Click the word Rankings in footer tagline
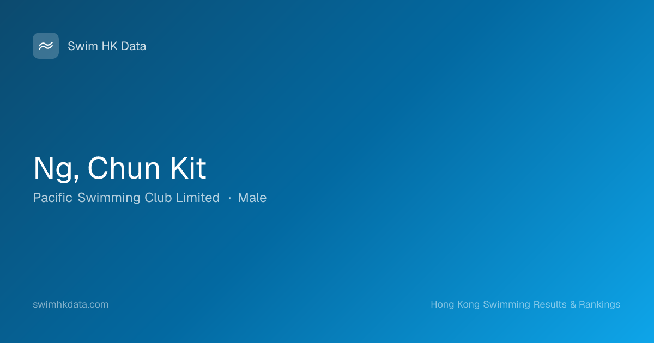 (x=599, y=304)
